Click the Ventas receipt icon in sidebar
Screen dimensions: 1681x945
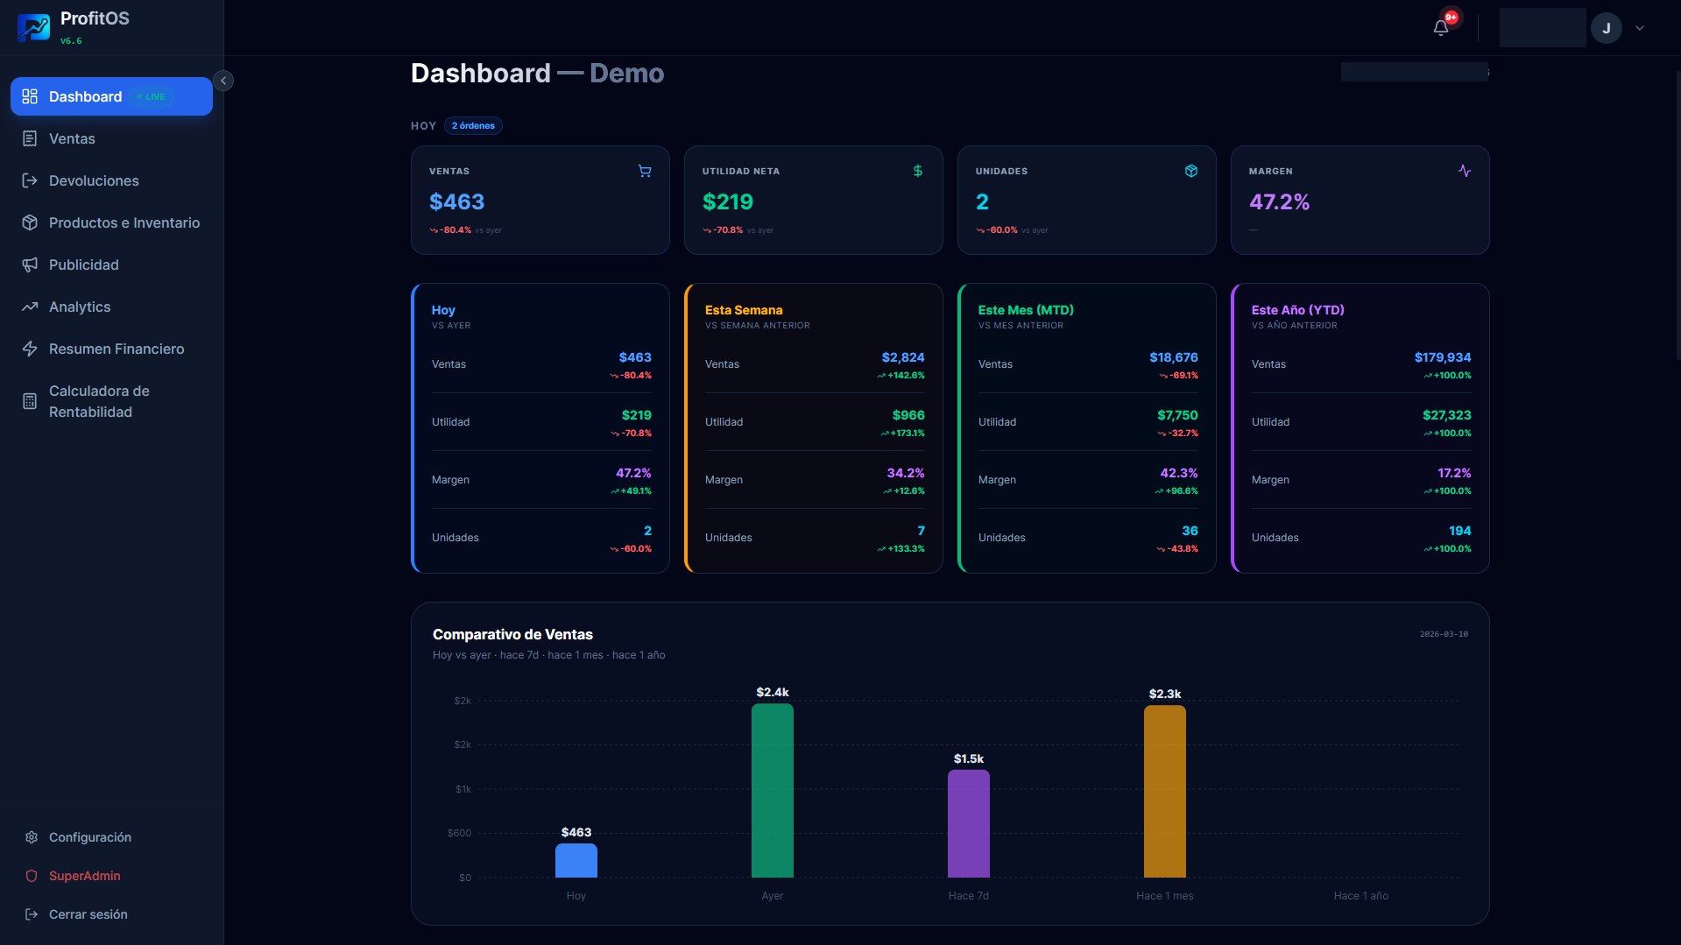[30, 138]
